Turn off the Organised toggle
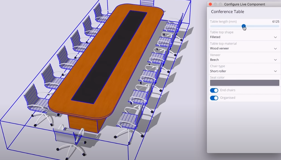 point(214,98)
